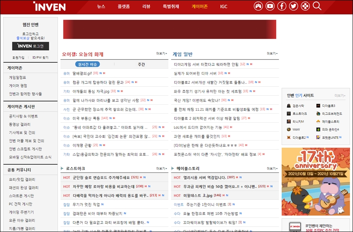The image size is (353, 232).
Task: Click the 피파 온라인4 site icon
Action: [318, 129]
